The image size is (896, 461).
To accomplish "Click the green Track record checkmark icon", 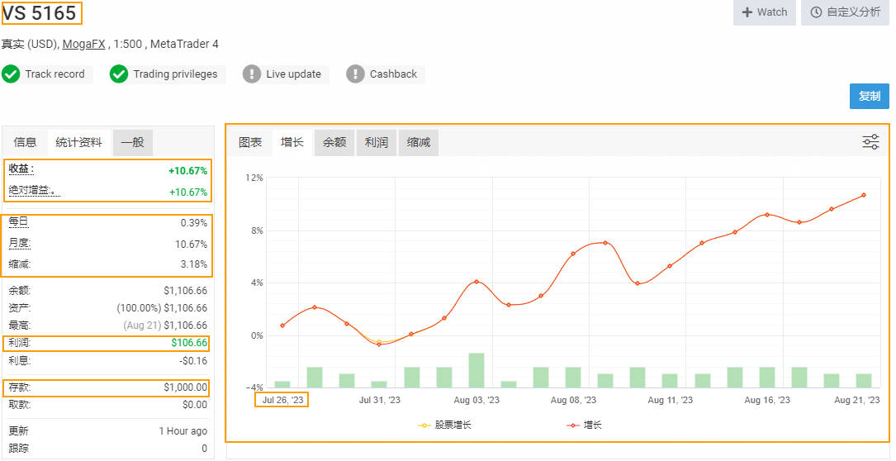I will 11,74.
